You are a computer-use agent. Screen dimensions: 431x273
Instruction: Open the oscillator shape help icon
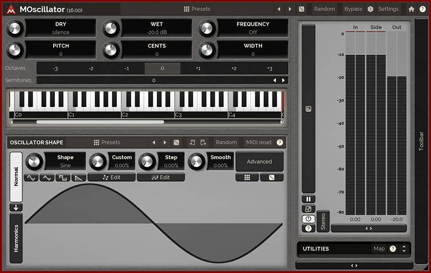click(x=280, y=143)
